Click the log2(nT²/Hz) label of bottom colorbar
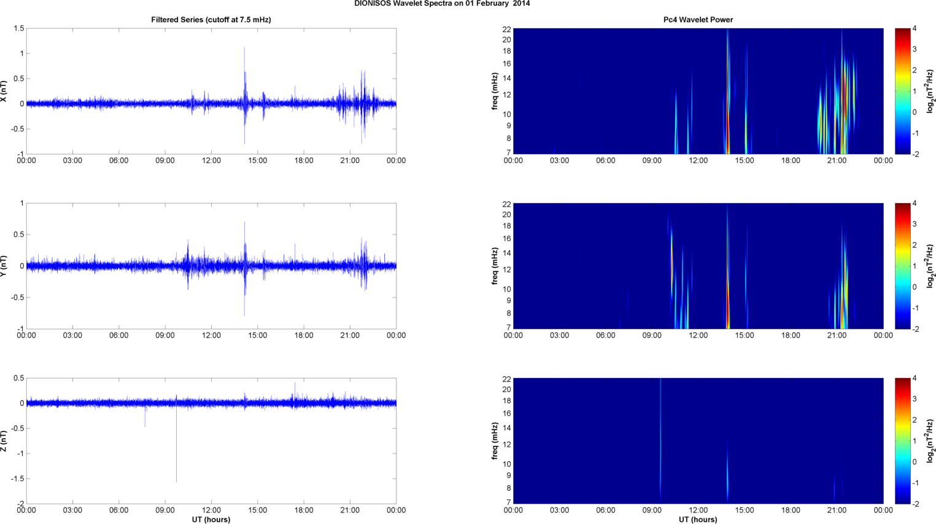This screenshot has height=524, width=936. (x=930, y=441)
